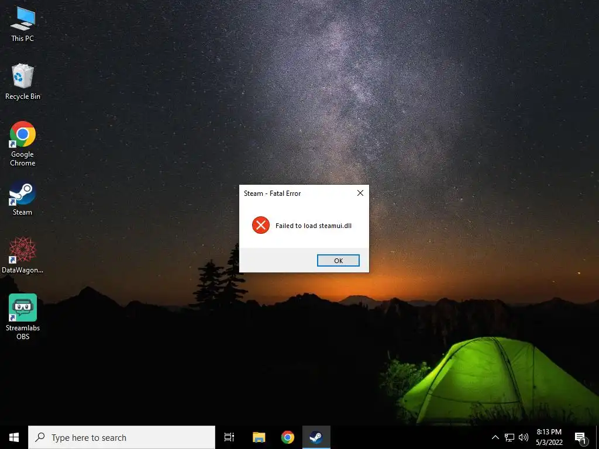Screen dimensions: 599x449
Task: Select the Recycle Bin desktop icon
Action: coord(23,82)
